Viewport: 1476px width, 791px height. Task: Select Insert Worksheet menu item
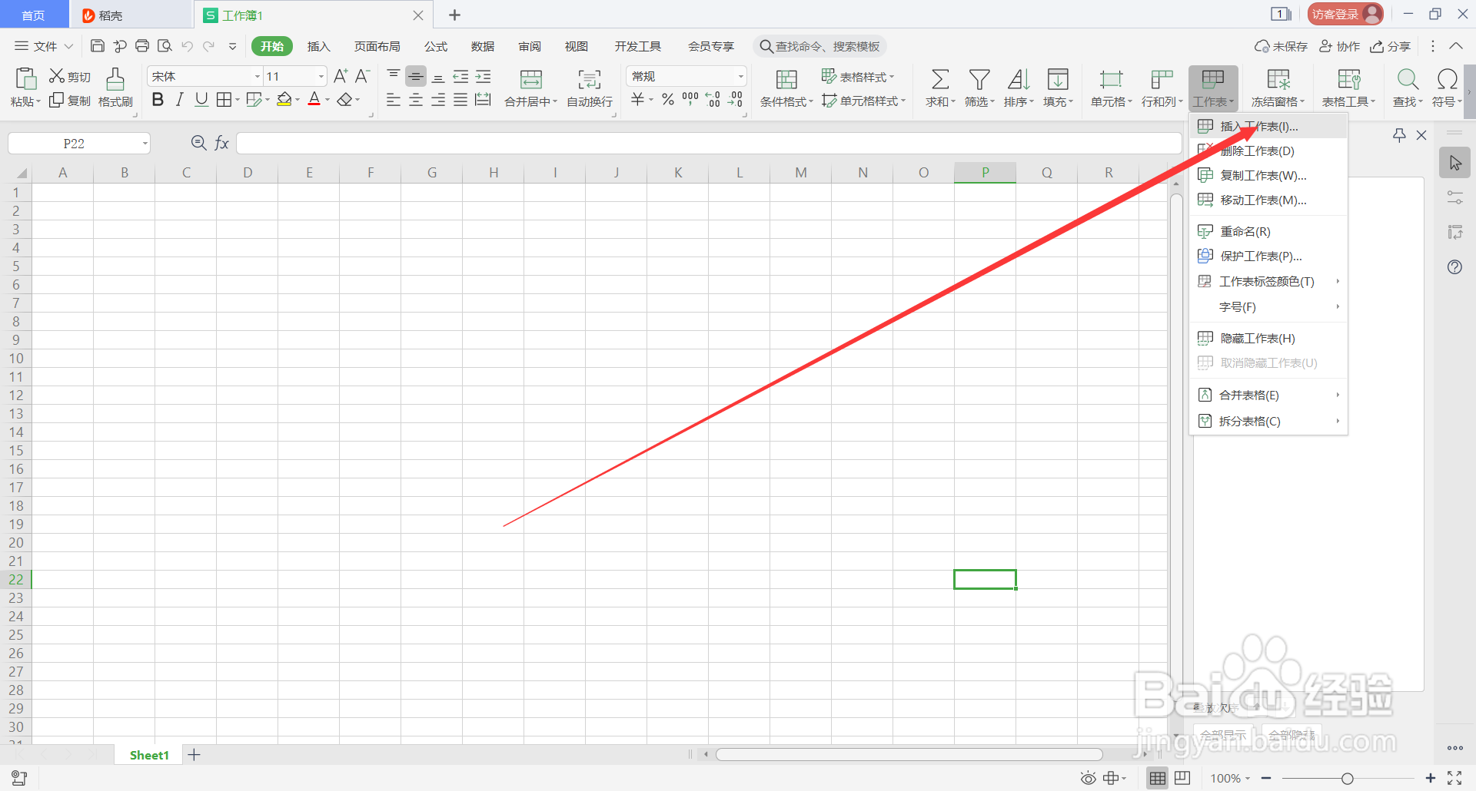(1268, 127)
